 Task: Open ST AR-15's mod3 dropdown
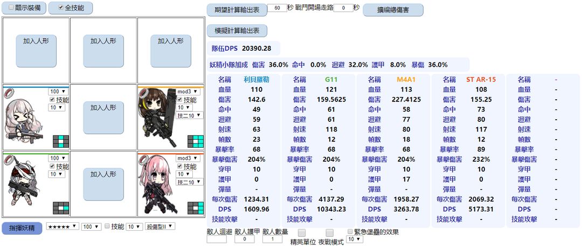[188, 158]
